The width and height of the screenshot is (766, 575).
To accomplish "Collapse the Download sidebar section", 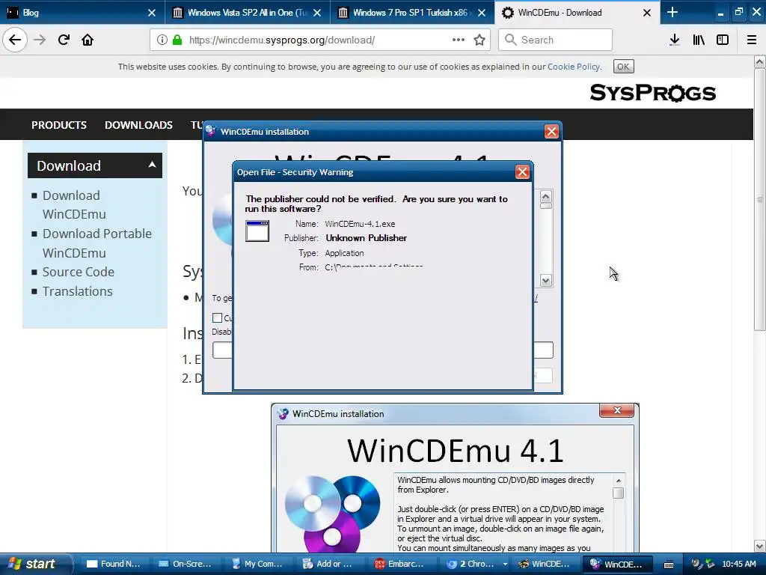I will pyautogui.click(x=152, y=165).
